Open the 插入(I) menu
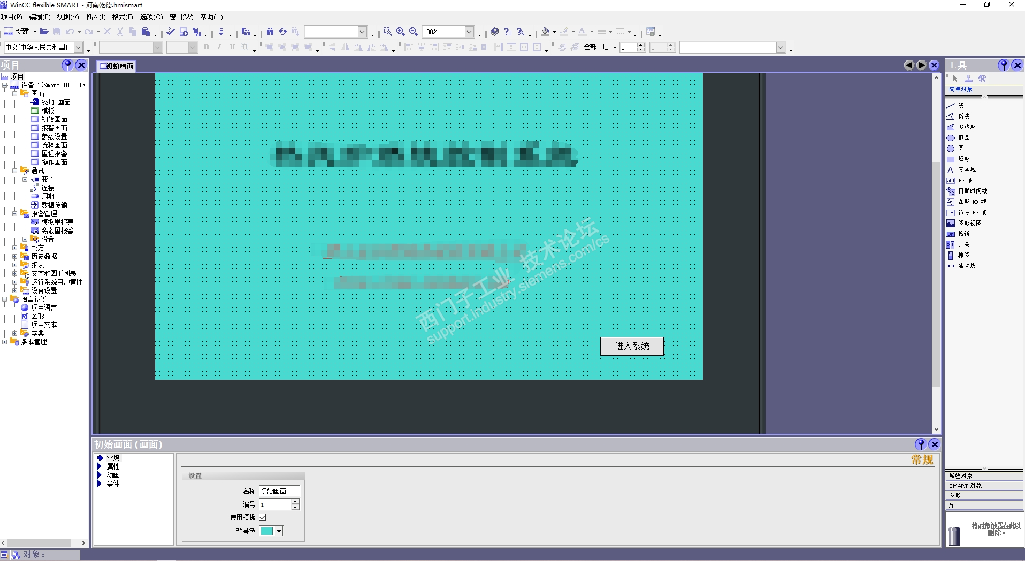Viewport: 1025px width, 561px height. click(96, 17)
